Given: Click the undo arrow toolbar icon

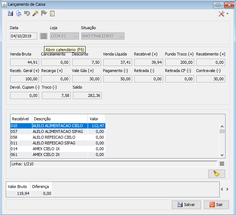Looking at the screenshot, I should pos(27,13).
